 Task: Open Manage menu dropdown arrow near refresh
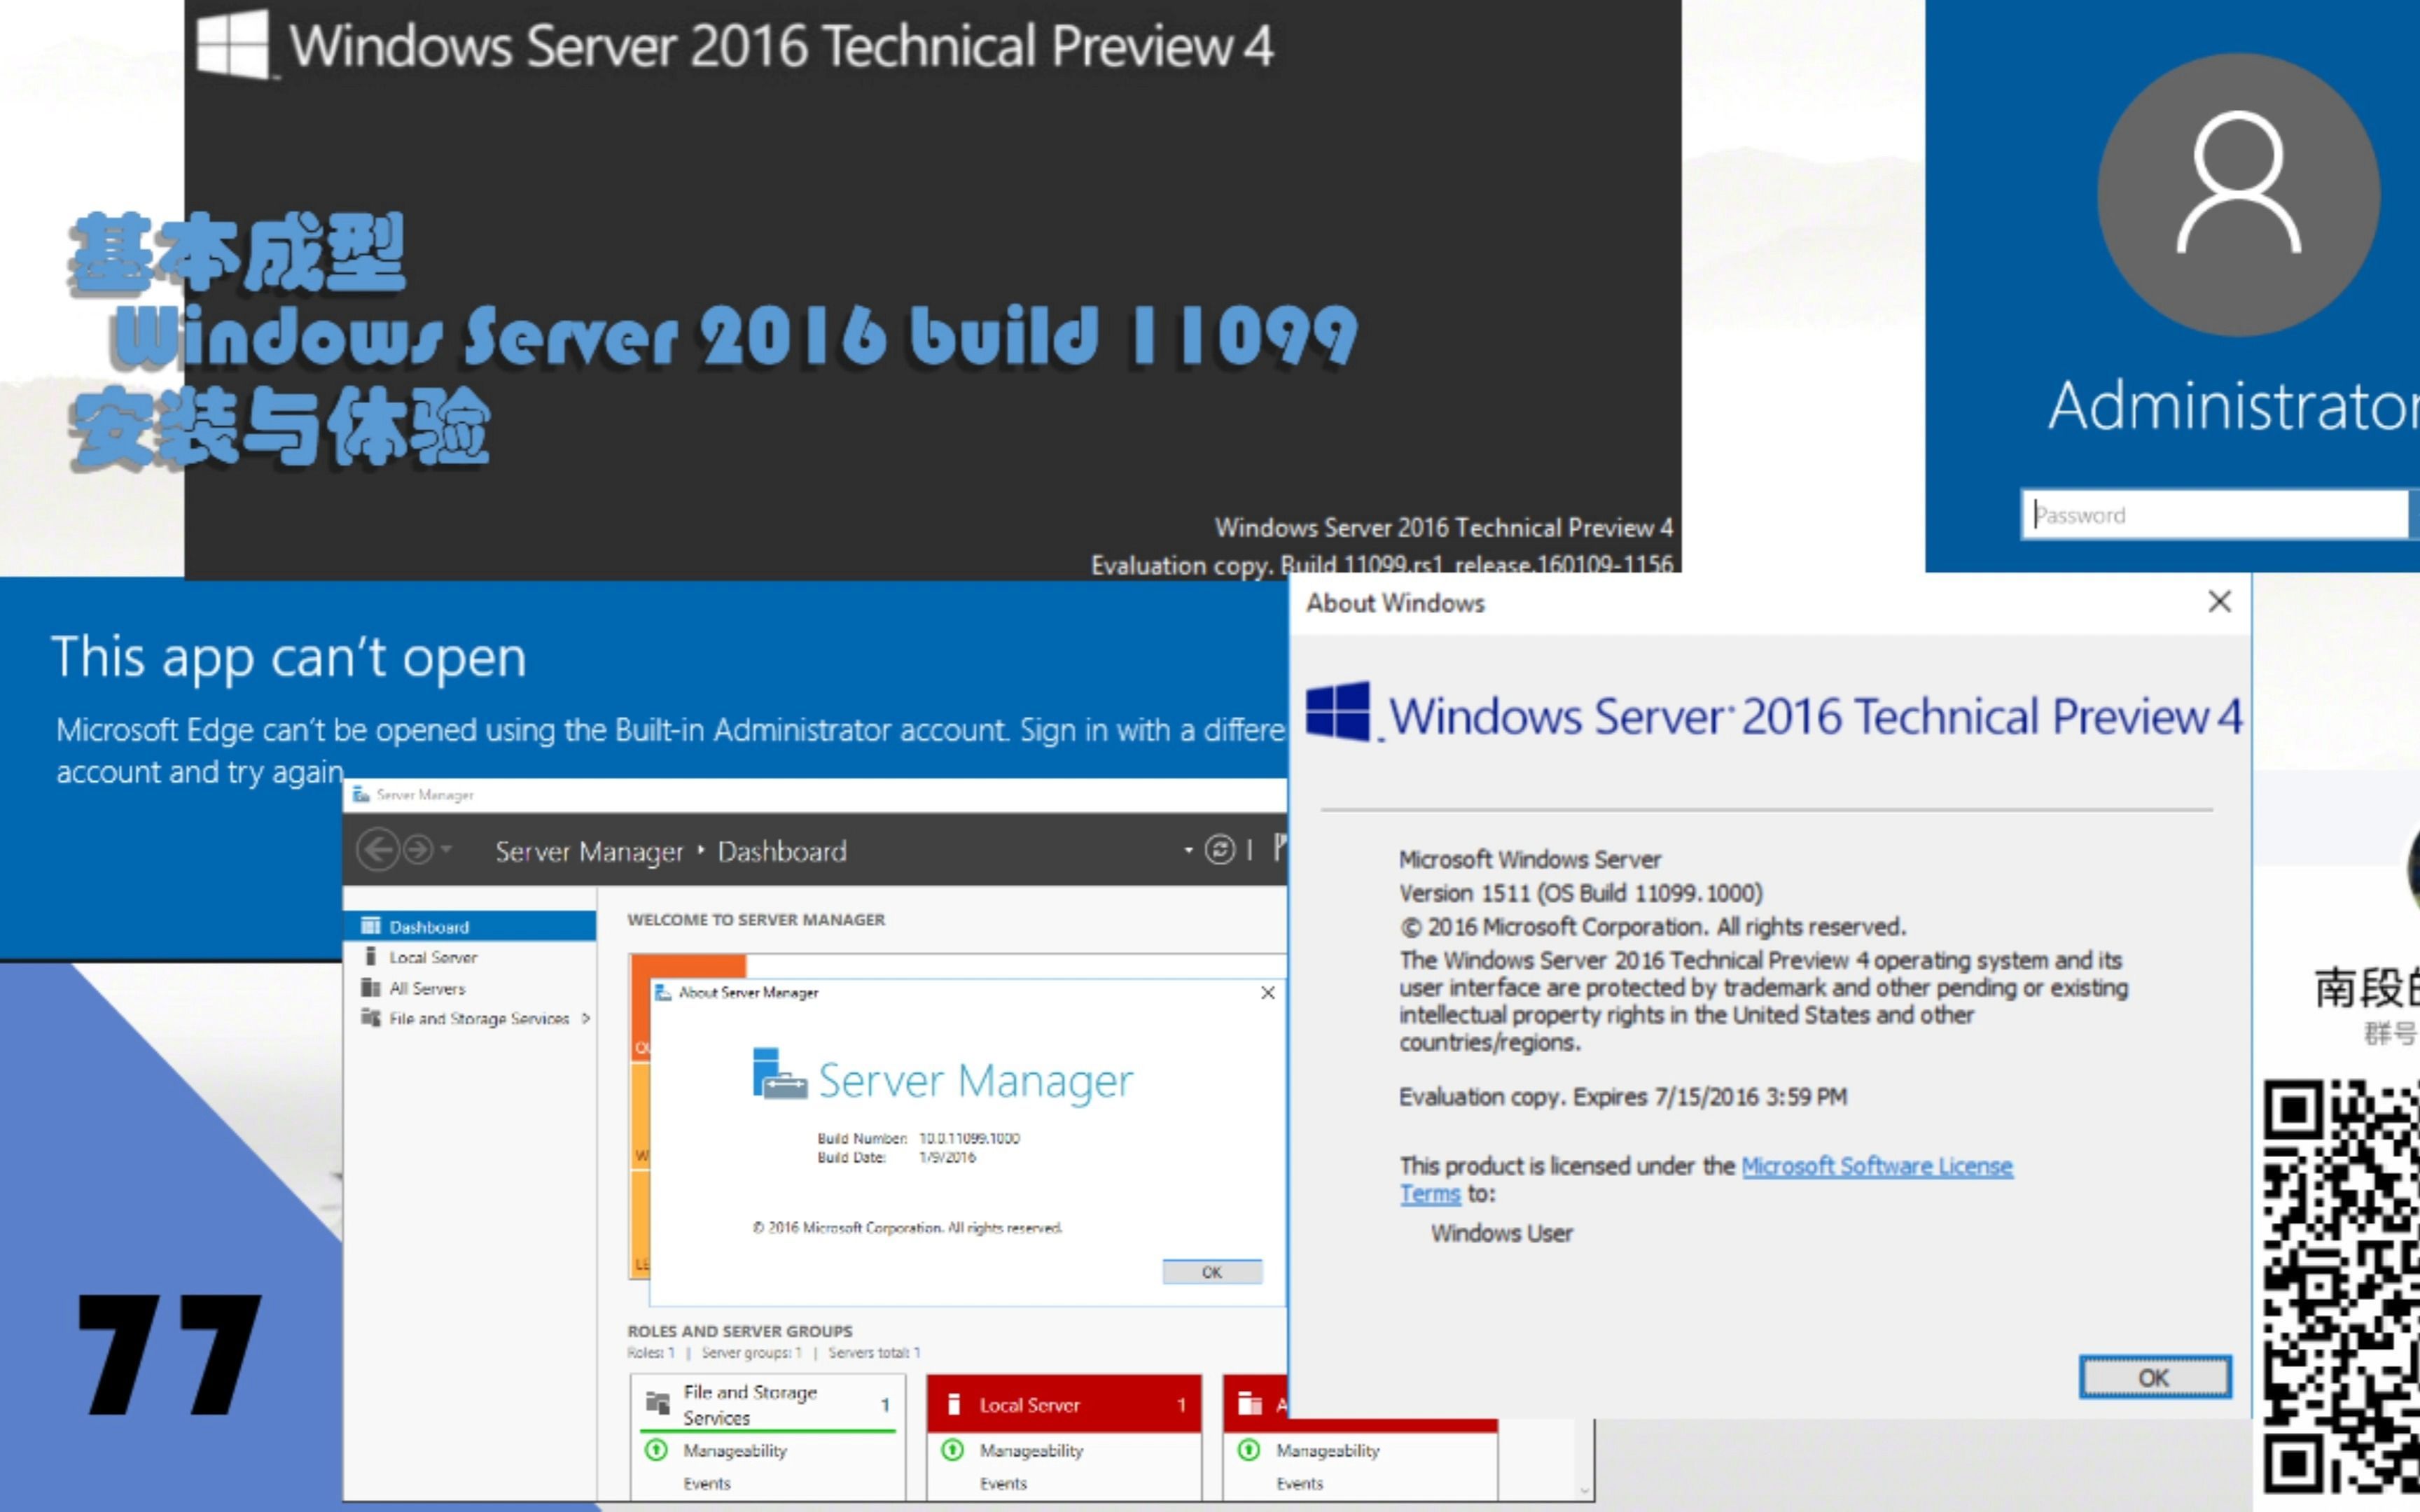click(1188, 850)
